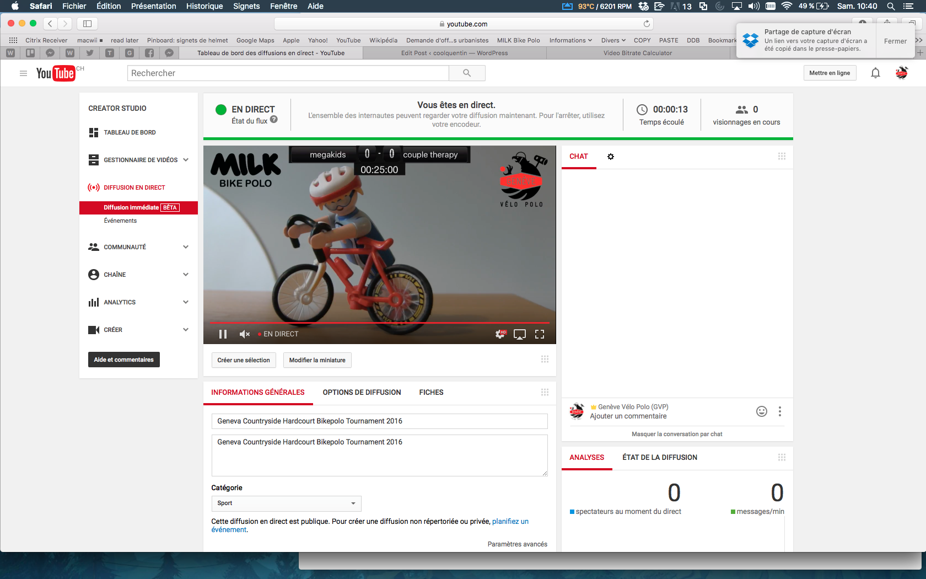Pause the live stream video player
This screenshot has width=926, height=579.
[223, 334]
